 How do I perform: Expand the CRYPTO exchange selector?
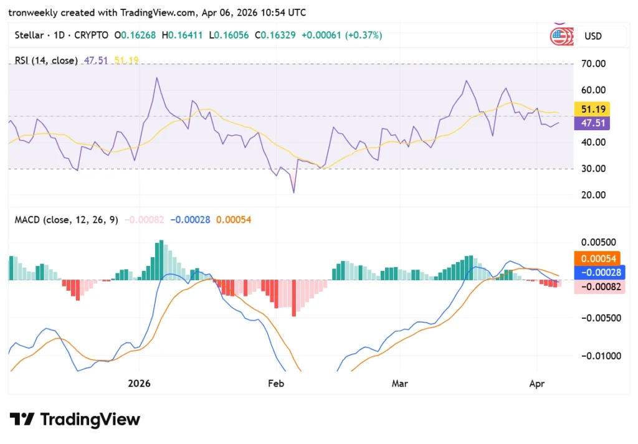91,35
